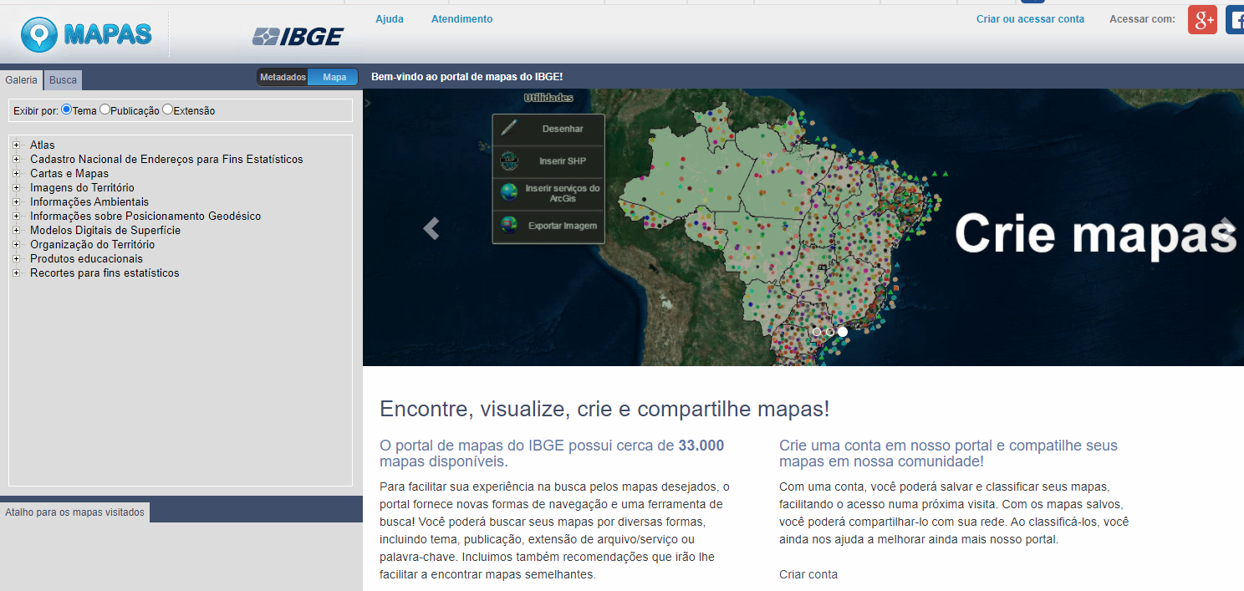Image resolution: width=1244 pixels, height=591 pixels.
Task: Select the third carousel dot
Action: point(843,332)
